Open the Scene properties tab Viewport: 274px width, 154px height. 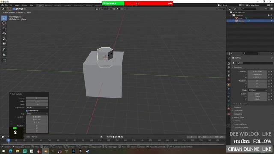(229, 76)
